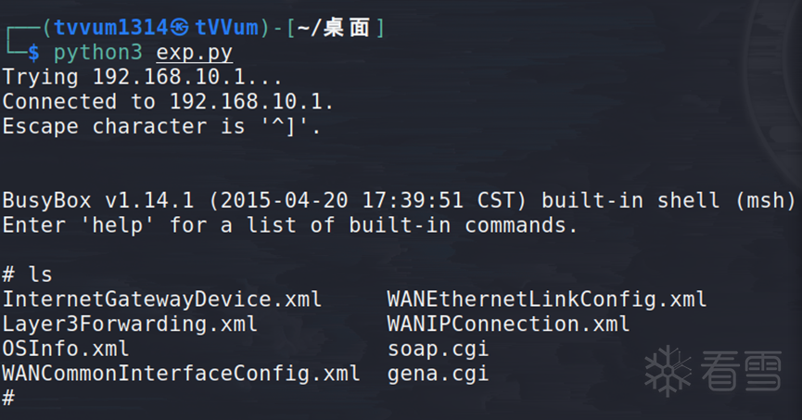The width and height of the screenshot is (802, 420).
Task: Click the ls command line
Action: 28,274
